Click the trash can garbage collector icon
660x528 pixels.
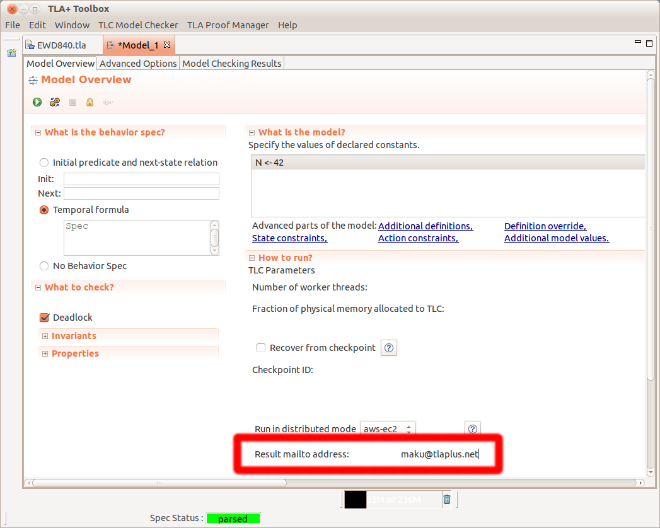pos(447,500)
